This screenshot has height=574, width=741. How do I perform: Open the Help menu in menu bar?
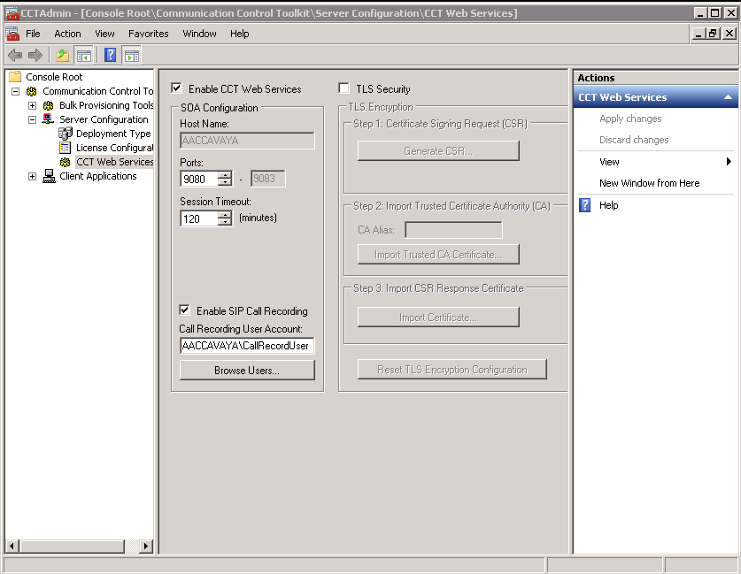[x=240, y=34]
